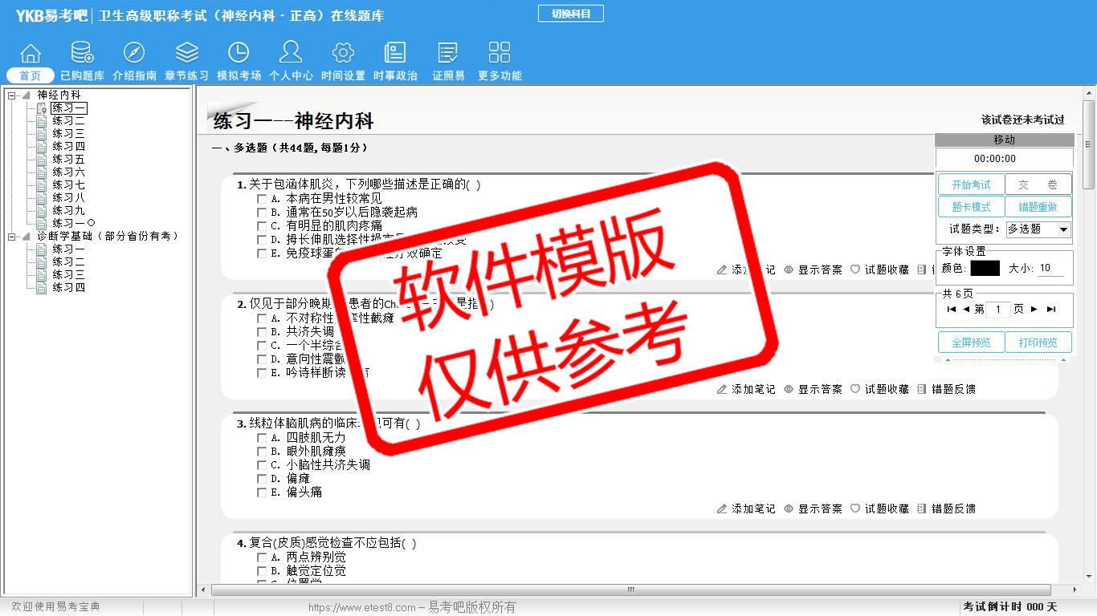Click the 介绍指南 compass icon
This screenshot has height=616, width=1097.
pos(134,54)
